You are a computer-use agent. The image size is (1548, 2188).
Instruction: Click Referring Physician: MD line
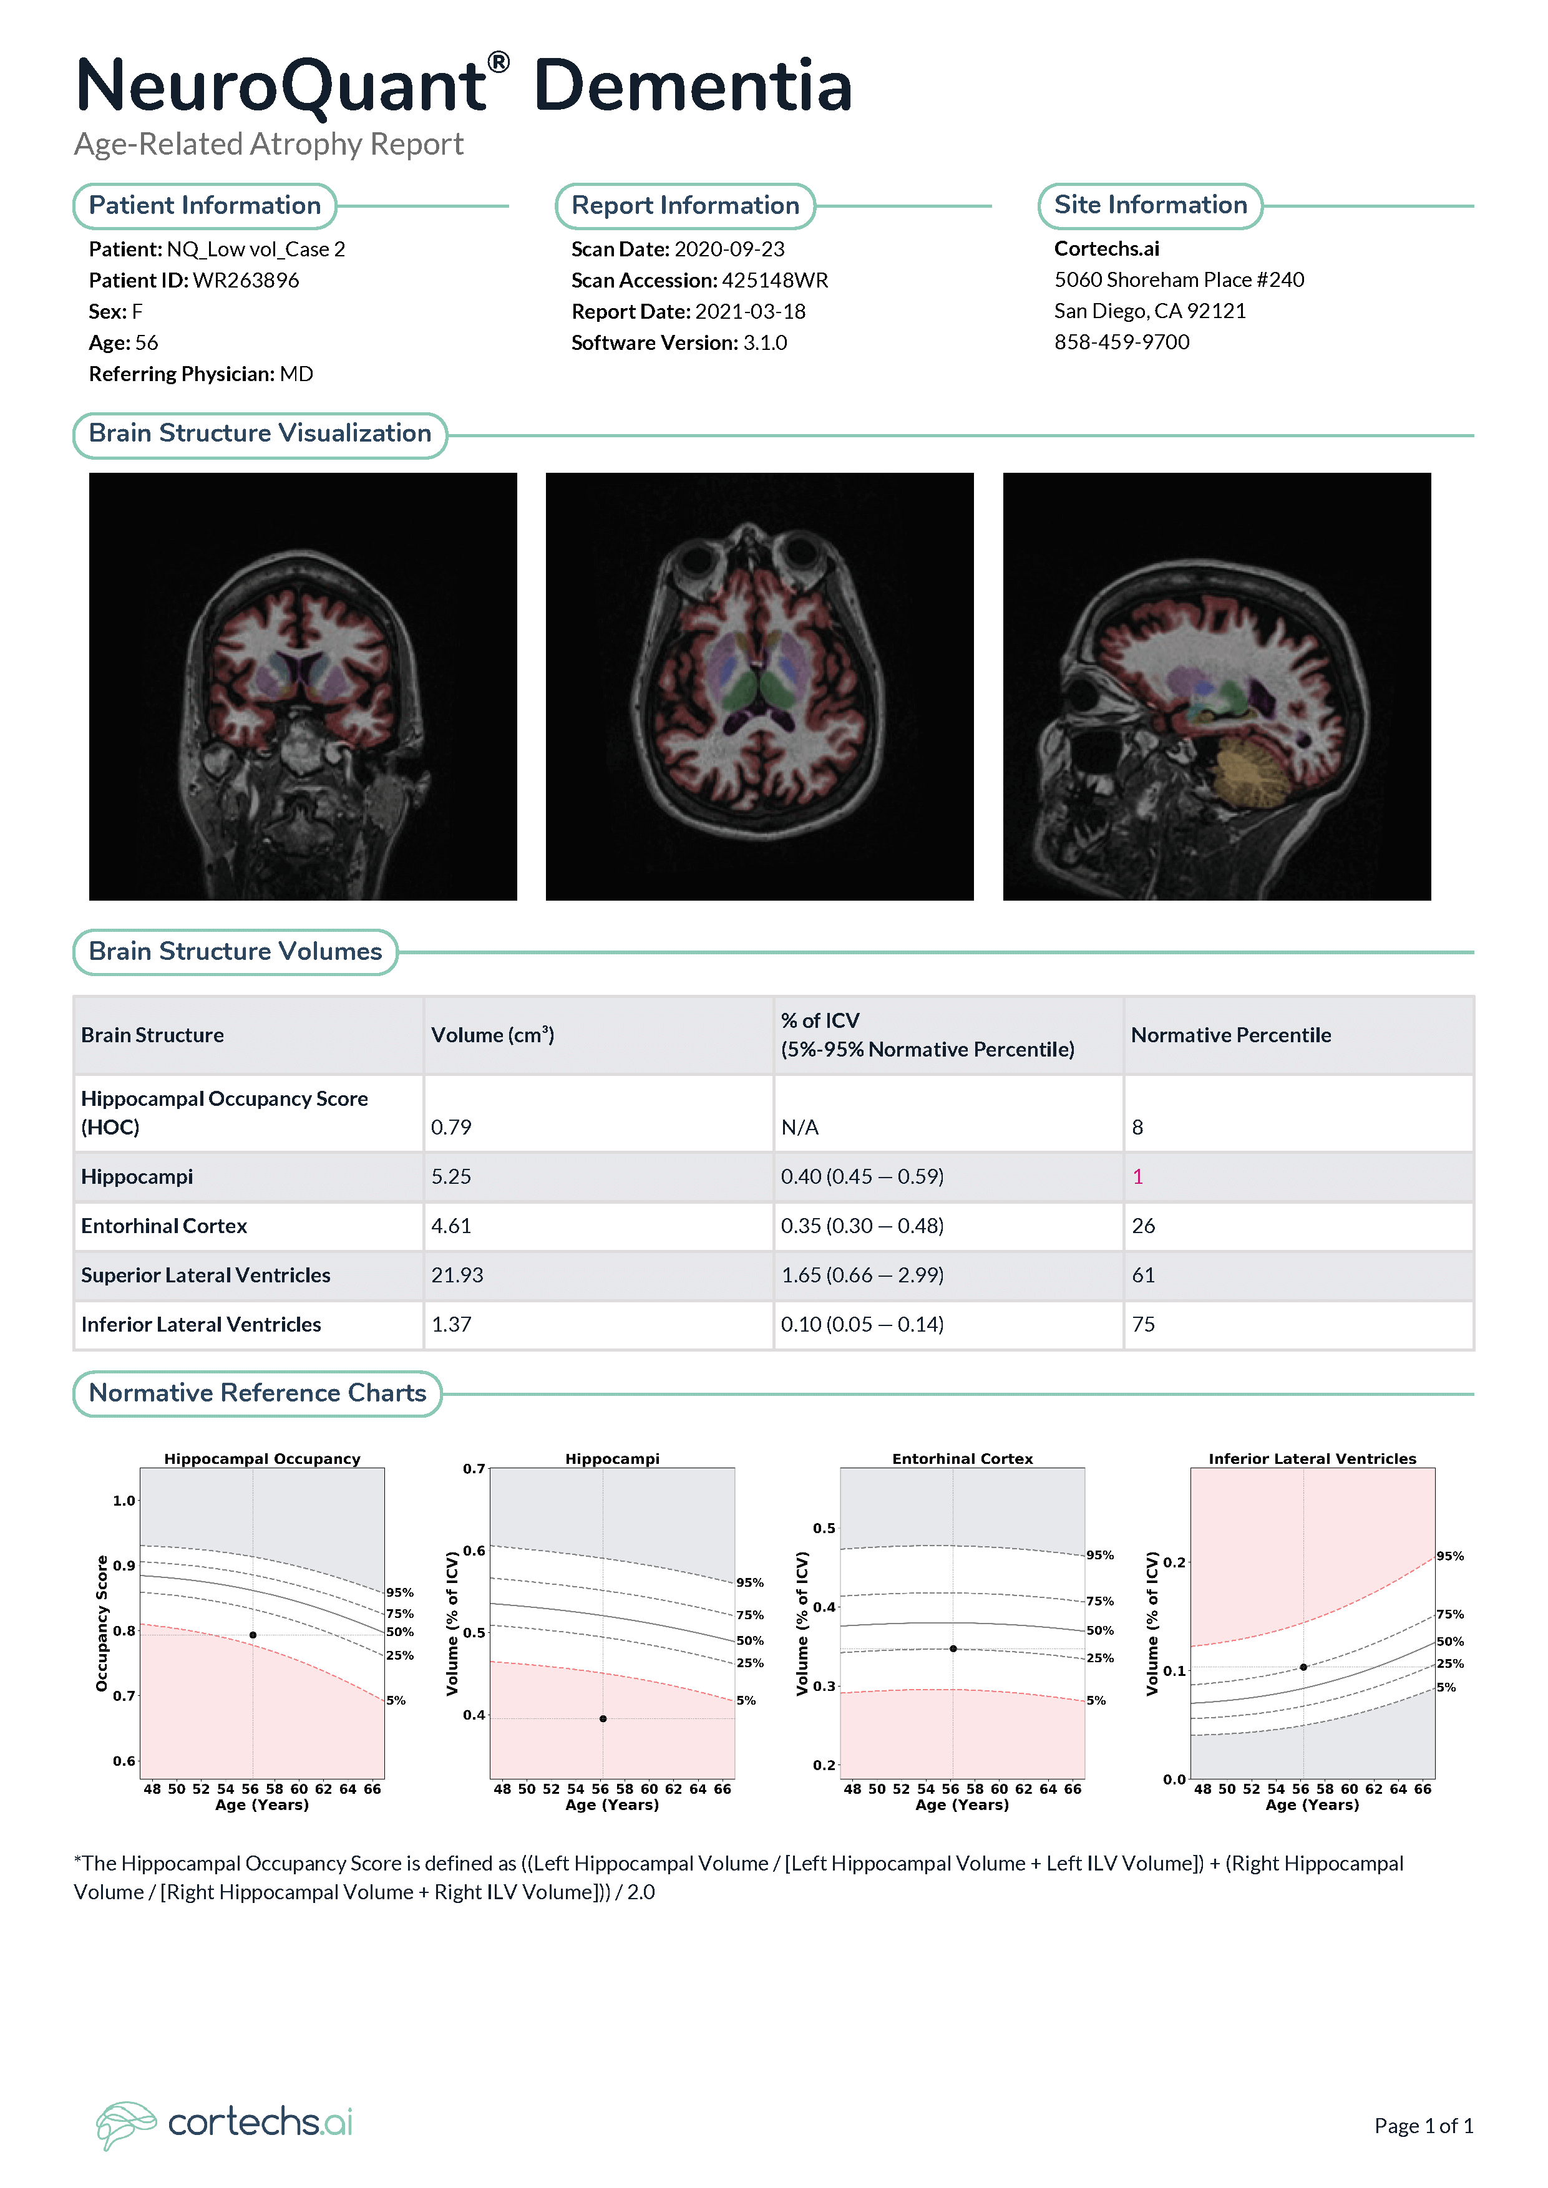200,374
